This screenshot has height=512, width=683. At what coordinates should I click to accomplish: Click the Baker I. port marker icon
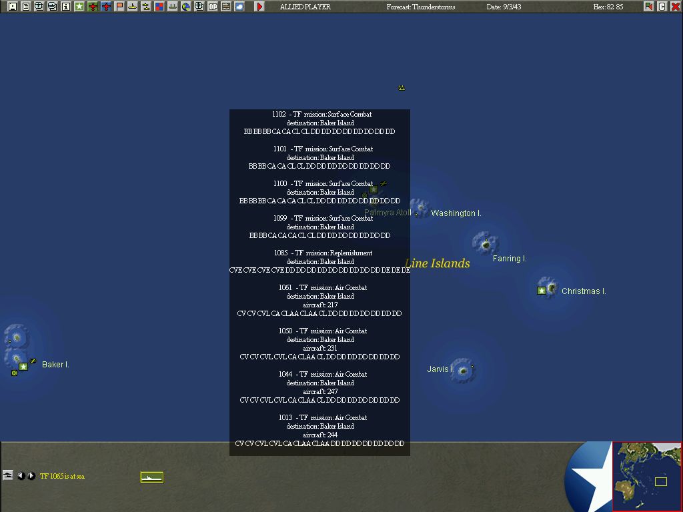click(x=15, y=373)
